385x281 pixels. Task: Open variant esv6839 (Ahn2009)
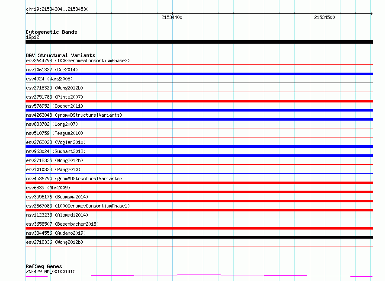(x=48, y=188)
